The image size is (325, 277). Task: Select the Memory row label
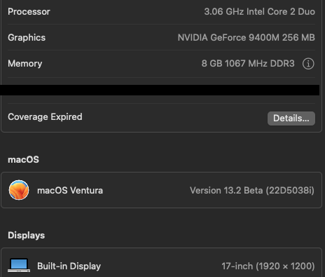[25, 64]
